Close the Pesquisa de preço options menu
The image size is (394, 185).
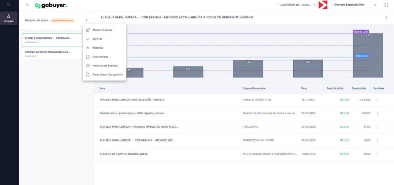[87, 20]
